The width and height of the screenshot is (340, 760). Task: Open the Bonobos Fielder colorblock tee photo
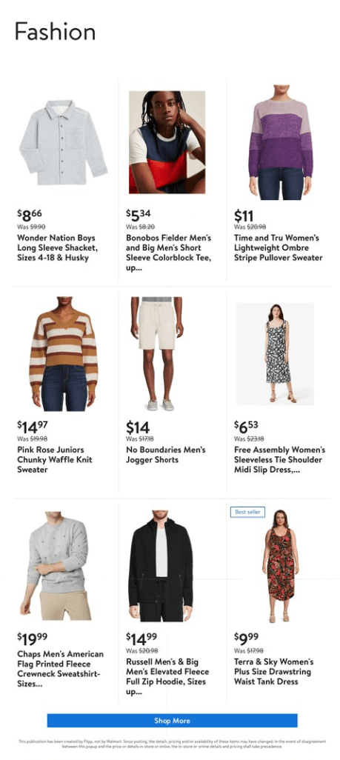[x=167, y=142]
